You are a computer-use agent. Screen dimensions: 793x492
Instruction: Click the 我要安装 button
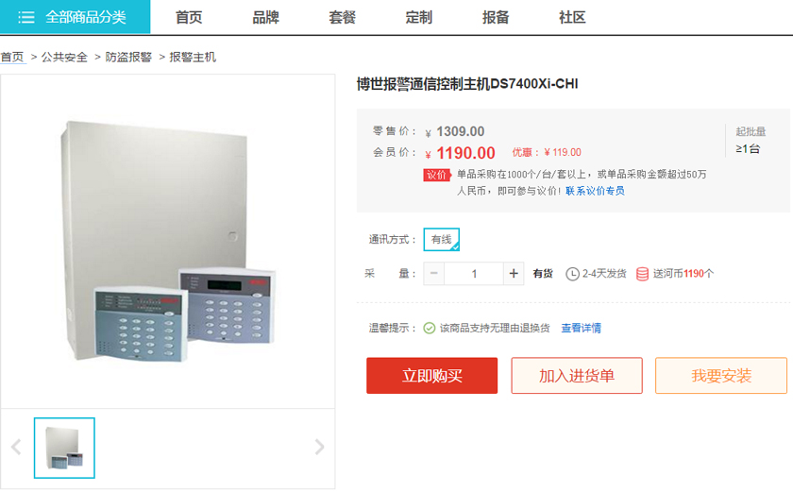[x=721, y=376]
